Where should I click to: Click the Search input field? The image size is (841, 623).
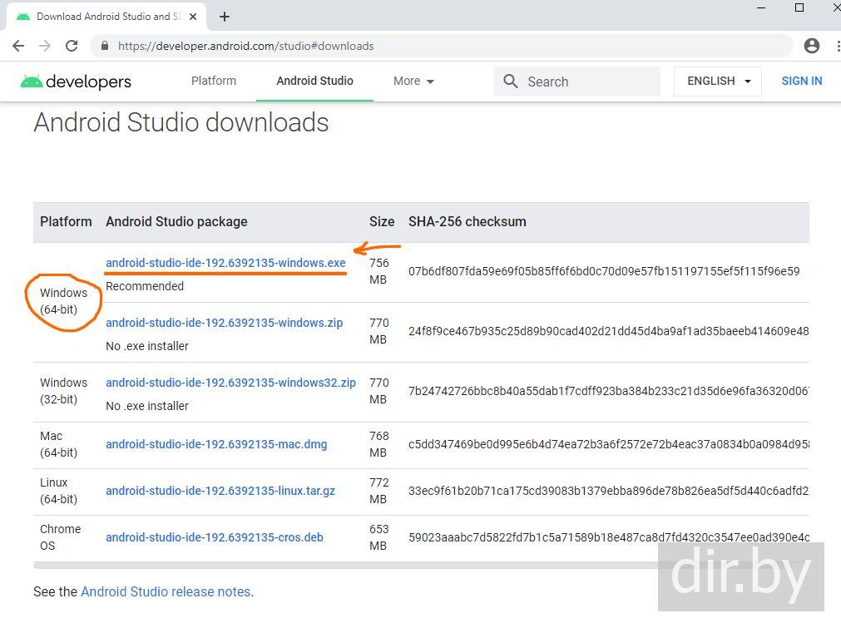pos(586,82)
